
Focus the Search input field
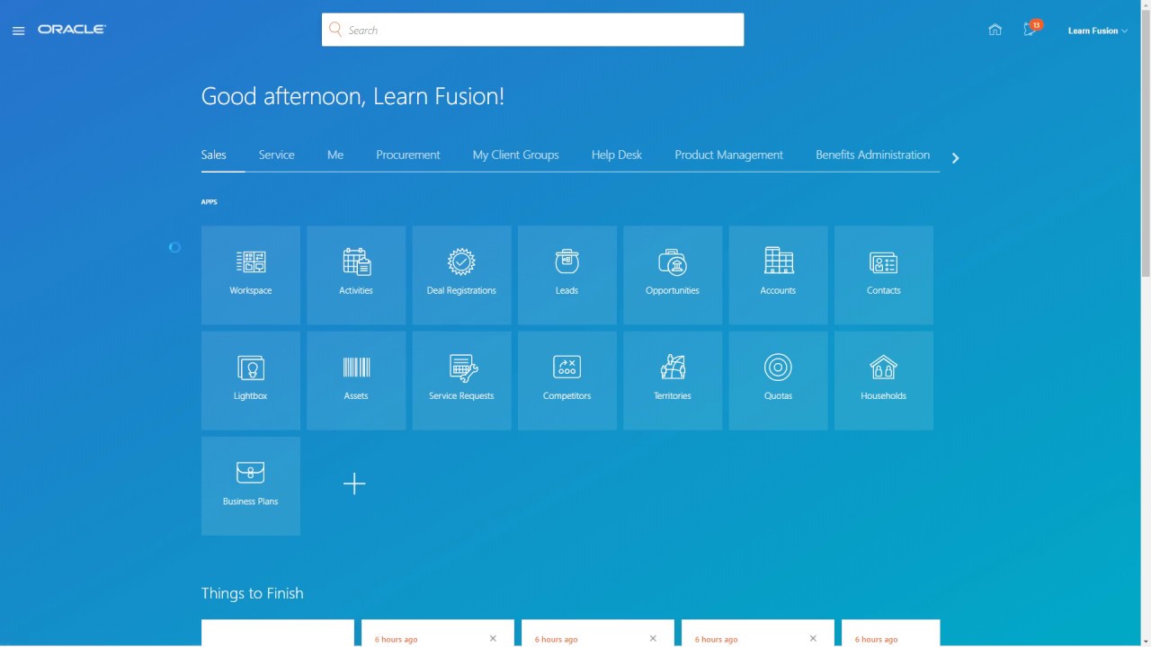click(532, 30)
